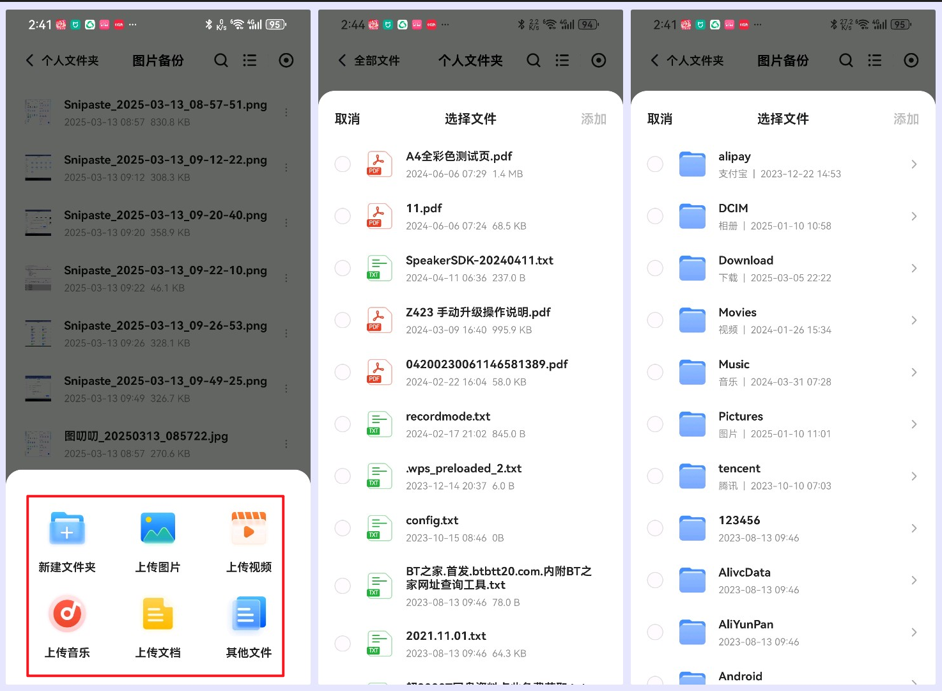This screenshot has width=942, height=691.
Task: Tap the PDF icon of 11.pdf
Action: coord(379,216)
